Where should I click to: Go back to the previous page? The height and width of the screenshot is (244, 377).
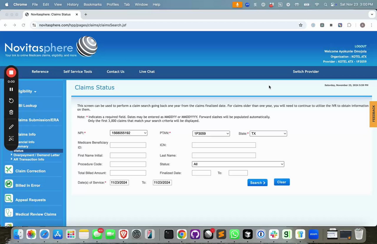(6, 25)
